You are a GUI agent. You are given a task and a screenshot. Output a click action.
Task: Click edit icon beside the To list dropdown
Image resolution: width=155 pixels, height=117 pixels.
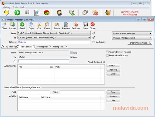tap(93, 38)
